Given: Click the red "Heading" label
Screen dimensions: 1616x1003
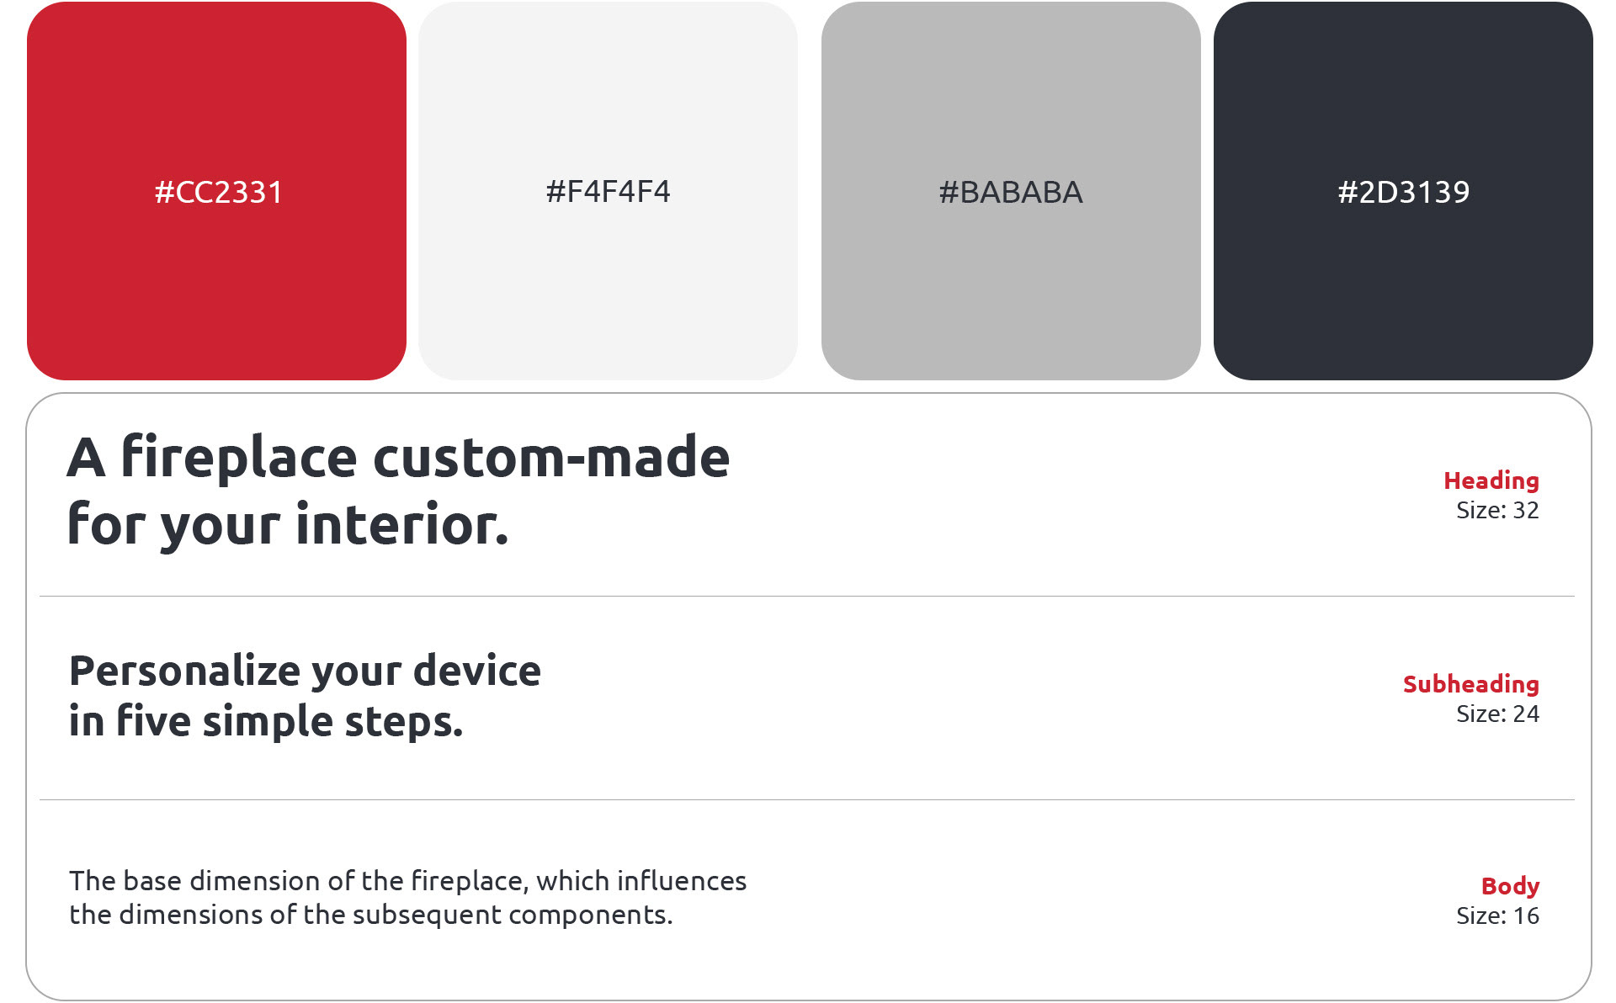Looking at the screenshot, I should (x=1491, y=480).
